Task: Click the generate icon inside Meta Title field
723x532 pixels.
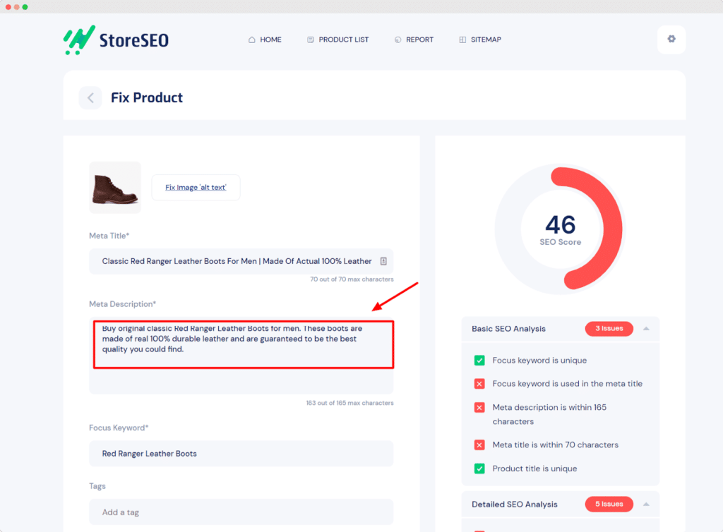Action: click(383, 261)
